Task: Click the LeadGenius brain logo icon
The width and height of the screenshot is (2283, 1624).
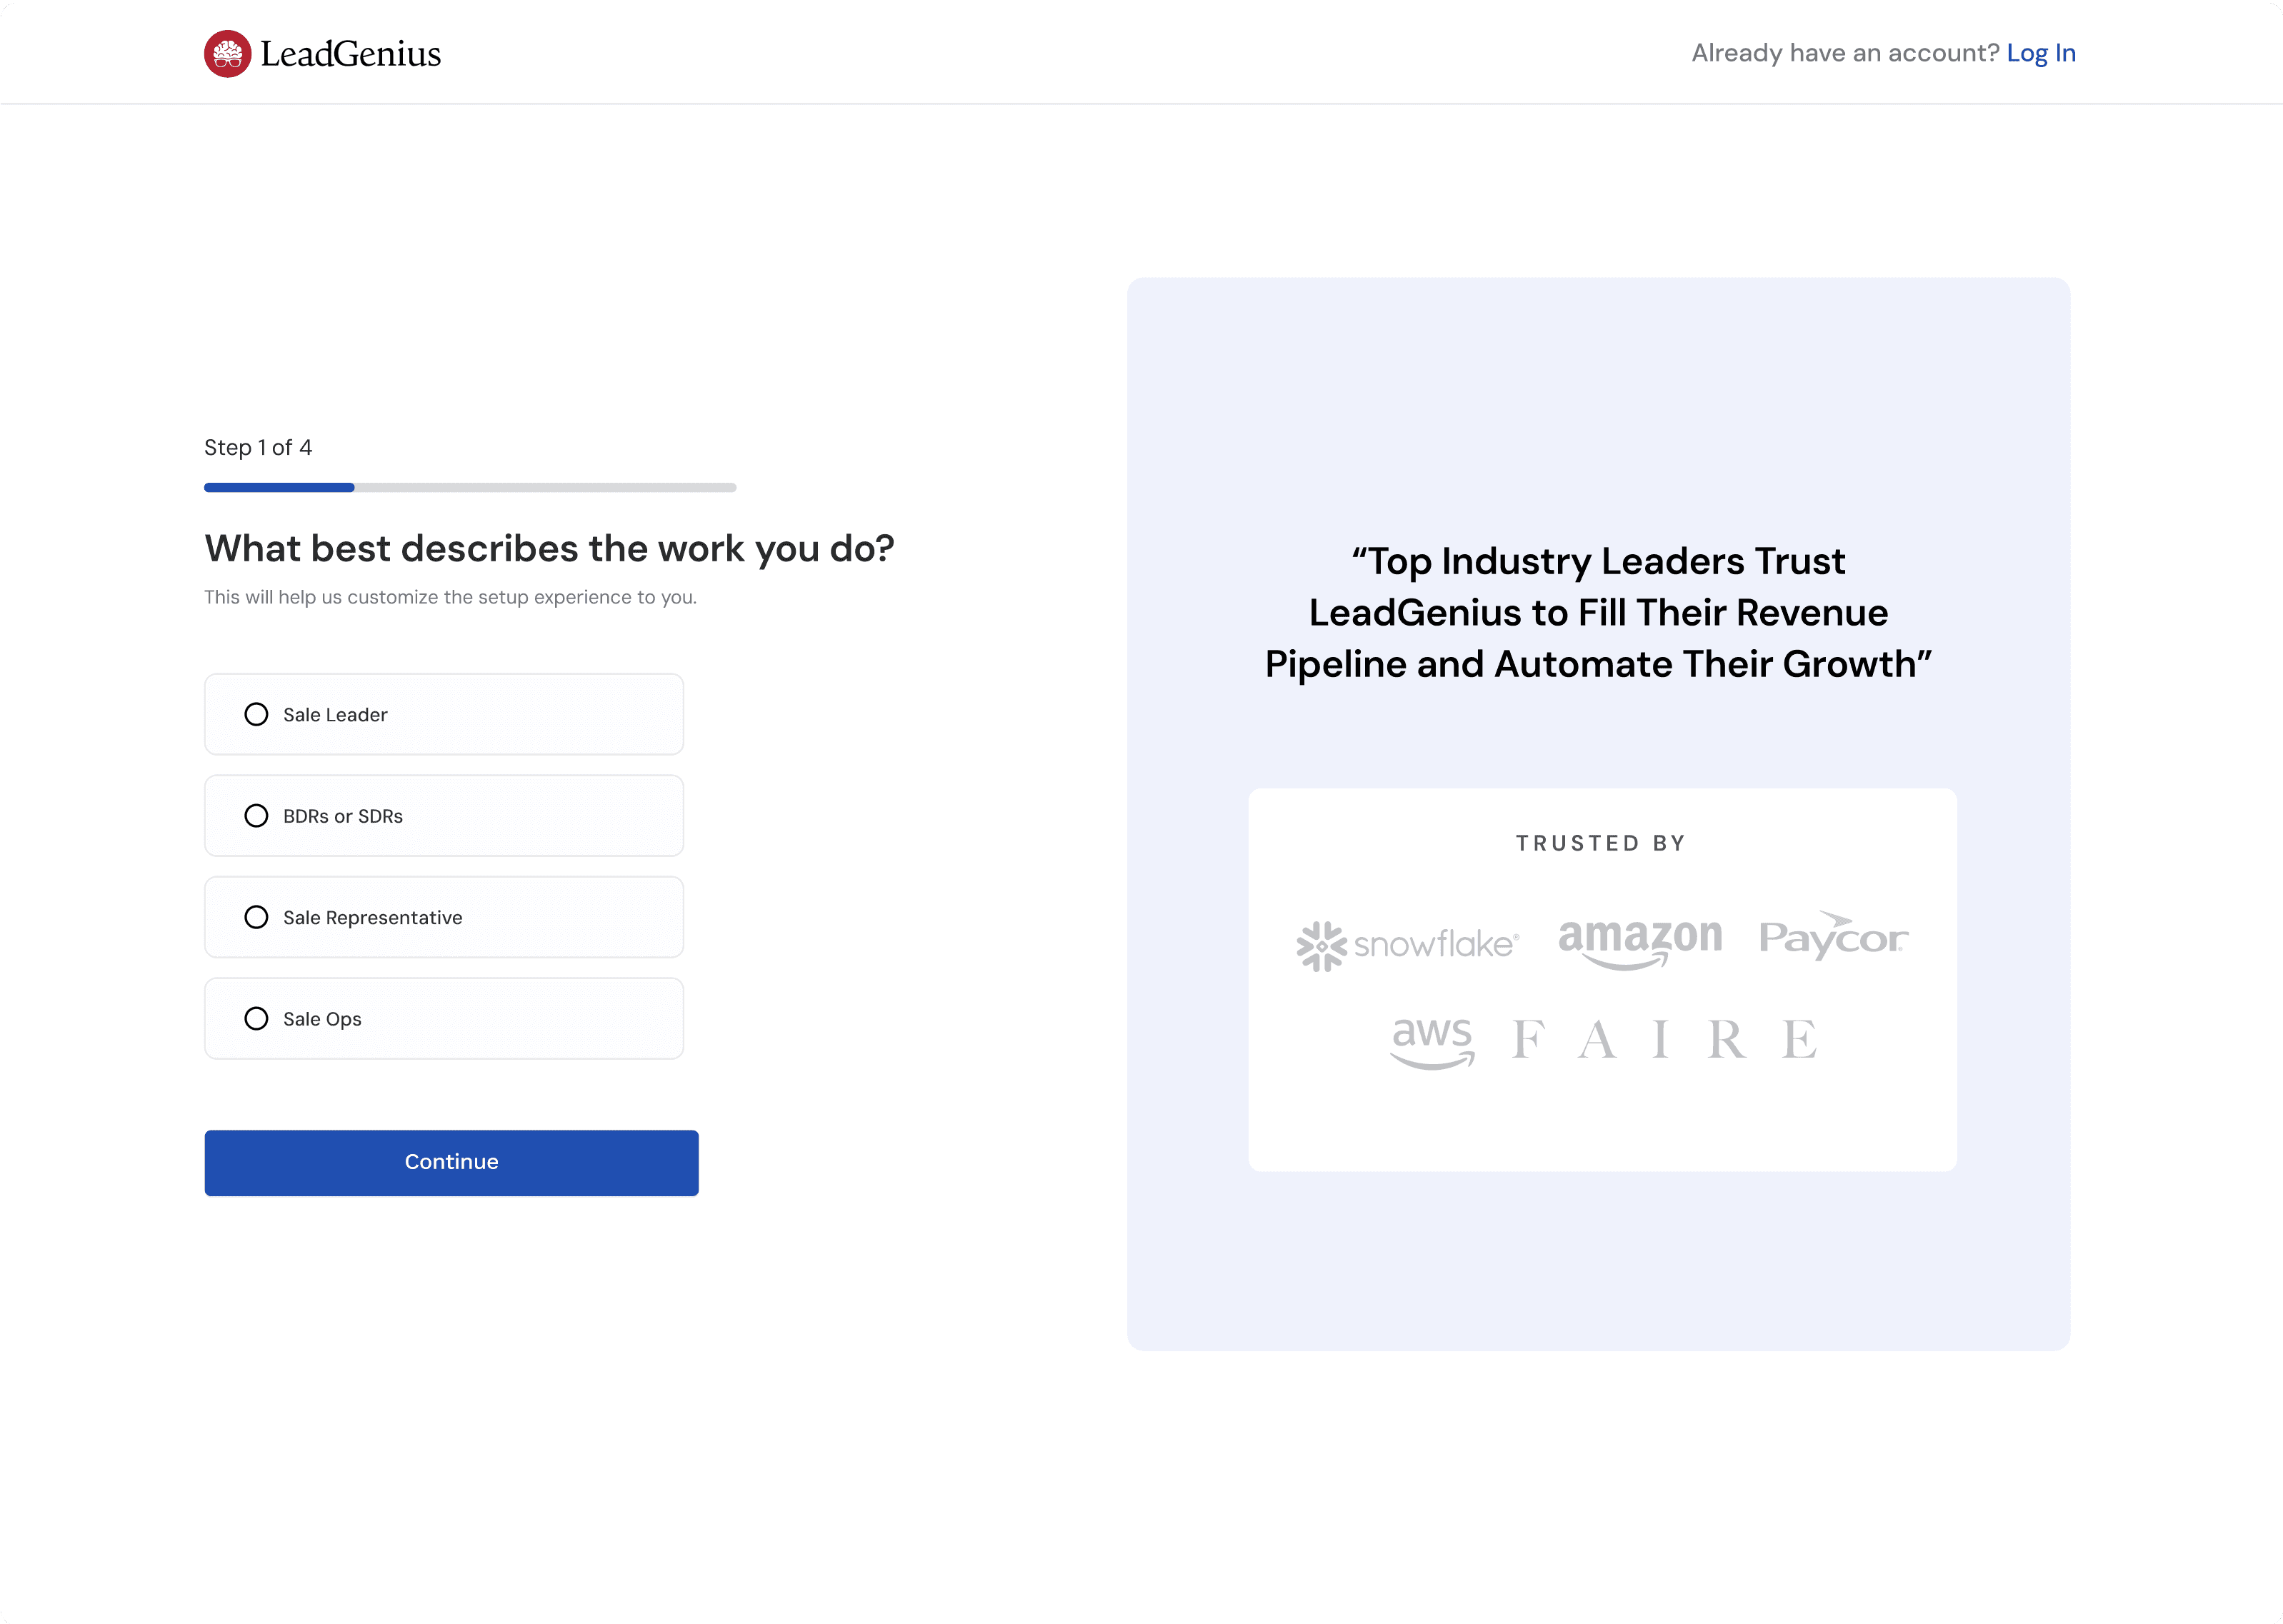Action: click(228, 54)
